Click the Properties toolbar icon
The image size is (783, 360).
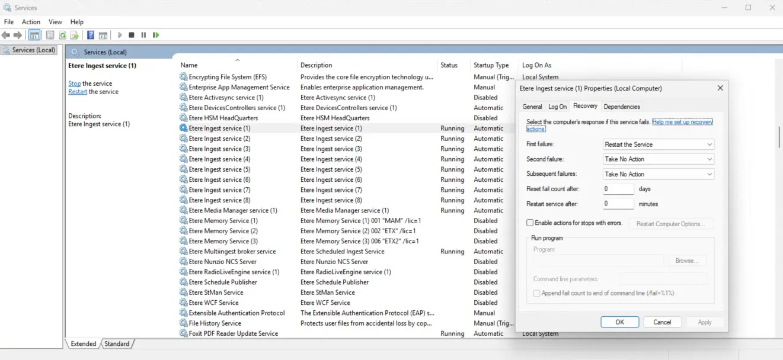50,36
